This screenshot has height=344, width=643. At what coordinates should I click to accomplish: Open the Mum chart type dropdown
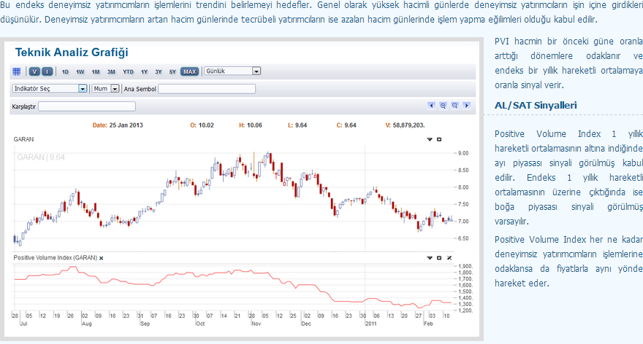105,88
